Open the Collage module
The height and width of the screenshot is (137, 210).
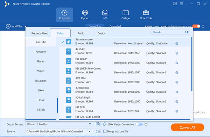[126, 15]
